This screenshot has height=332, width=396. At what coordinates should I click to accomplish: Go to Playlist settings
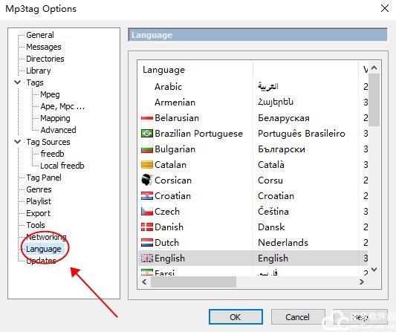39,201
